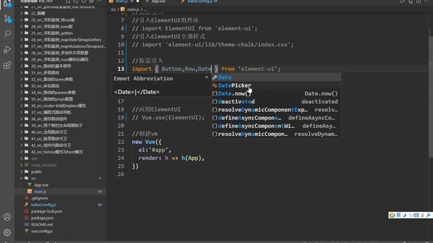Click the DatePicker suggestion's class icon
The height and width of the screenshot is (243, 433).
pyautogui.click(x=214, y=86)
